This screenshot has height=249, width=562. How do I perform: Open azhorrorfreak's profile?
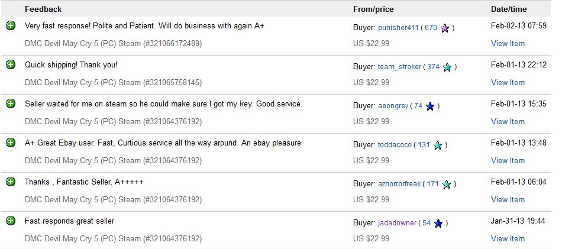click(x=399, y=184)
